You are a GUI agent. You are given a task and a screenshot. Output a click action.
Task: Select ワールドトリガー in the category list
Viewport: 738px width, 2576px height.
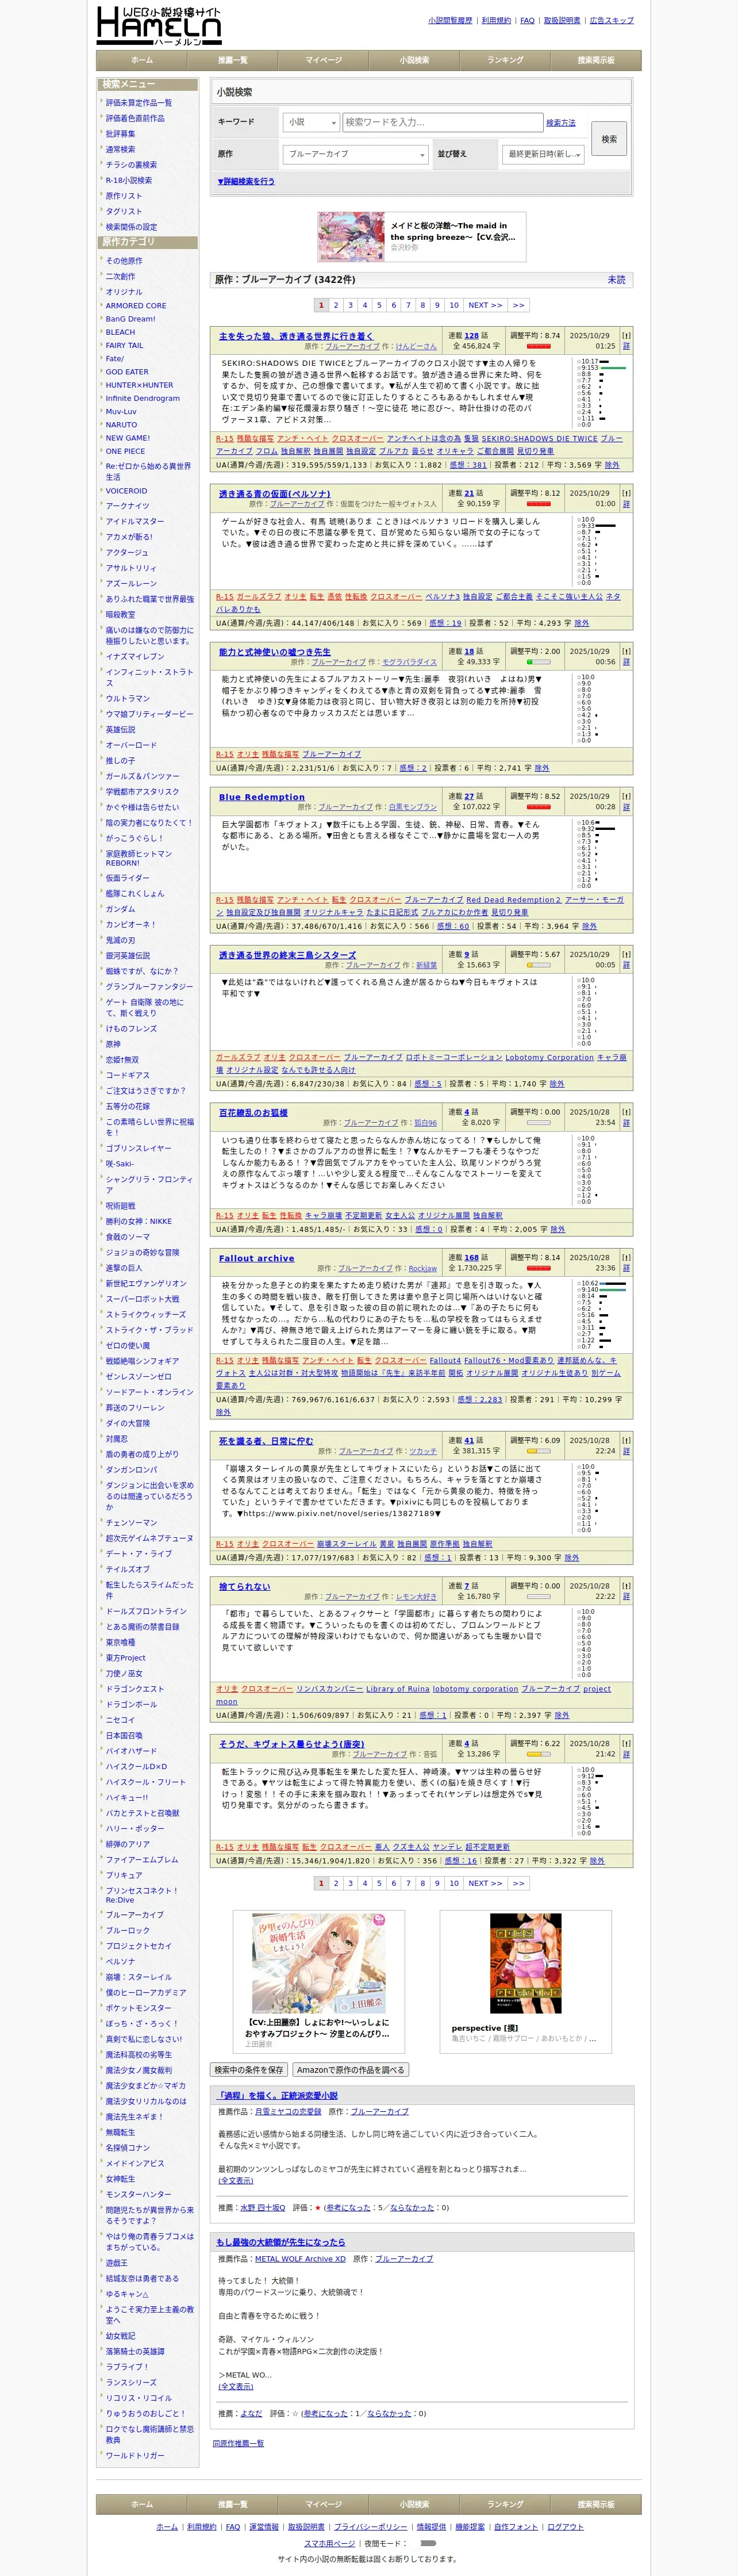(135, 2455)
